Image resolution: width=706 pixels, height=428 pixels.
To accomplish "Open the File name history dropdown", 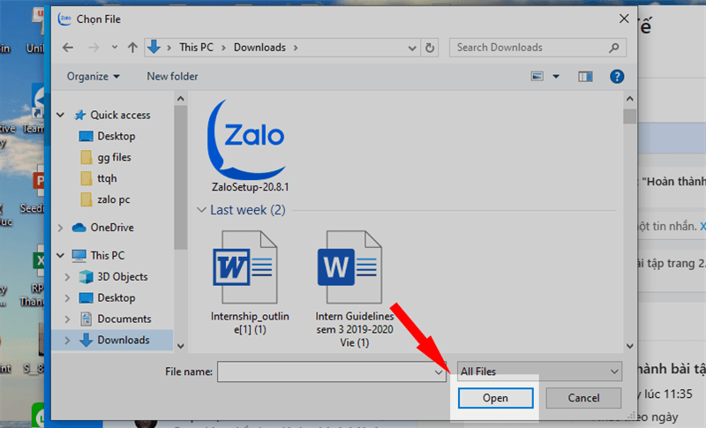I will tap(439, 372).
